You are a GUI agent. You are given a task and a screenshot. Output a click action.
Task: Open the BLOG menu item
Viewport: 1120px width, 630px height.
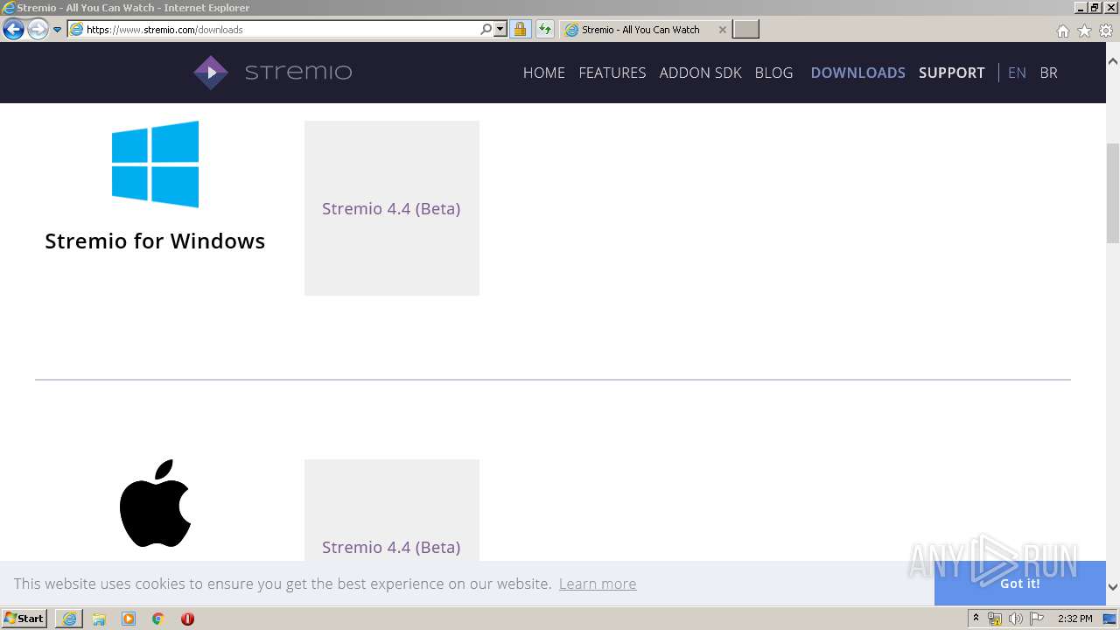[773, 73]
